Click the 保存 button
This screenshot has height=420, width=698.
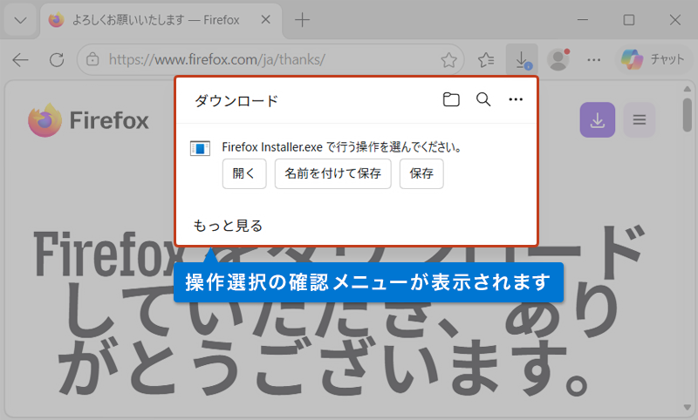point(421,173)
